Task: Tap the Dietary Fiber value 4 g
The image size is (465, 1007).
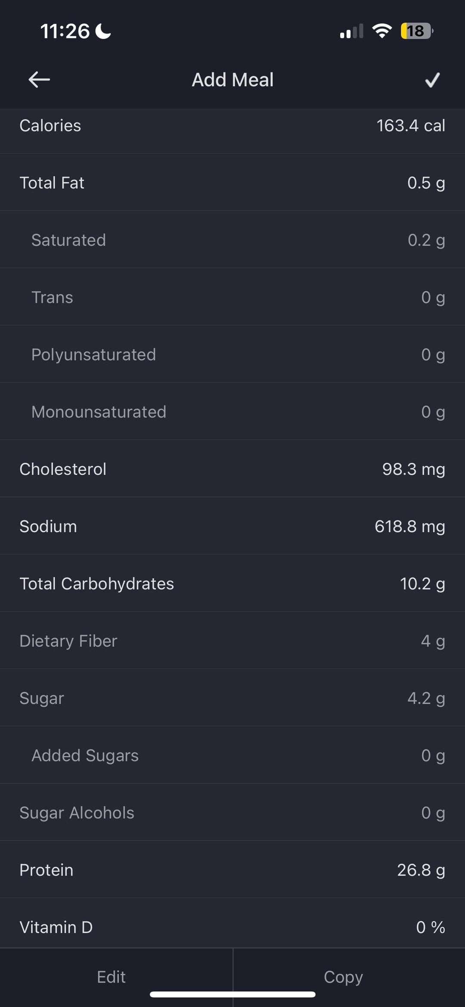Action: 433,641
